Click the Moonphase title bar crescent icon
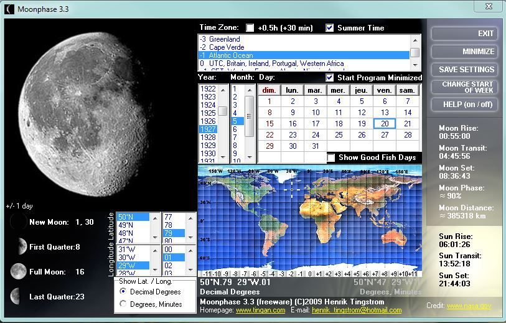506x323 pixels. [x=9, y=9]
